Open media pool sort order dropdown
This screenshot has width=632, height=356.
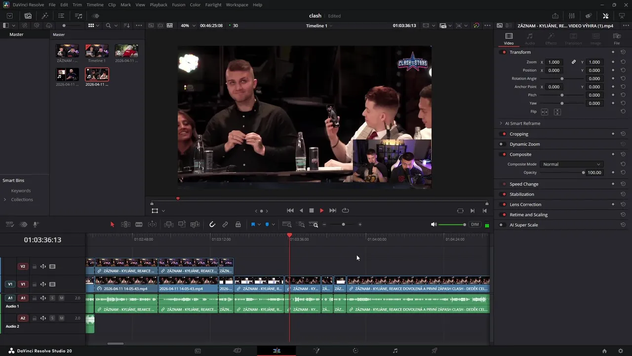pos(127,26)
